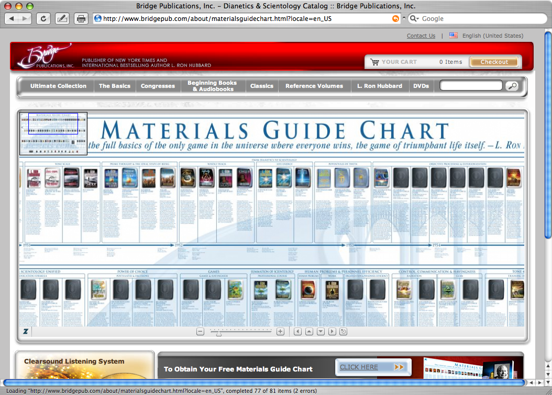Click the URL address field

[x=247, y=19]
